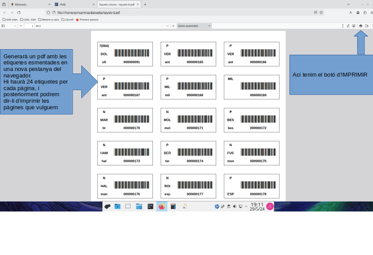Open Firefox application hamburger menu
373x255 pixels.
pos(372,13)
